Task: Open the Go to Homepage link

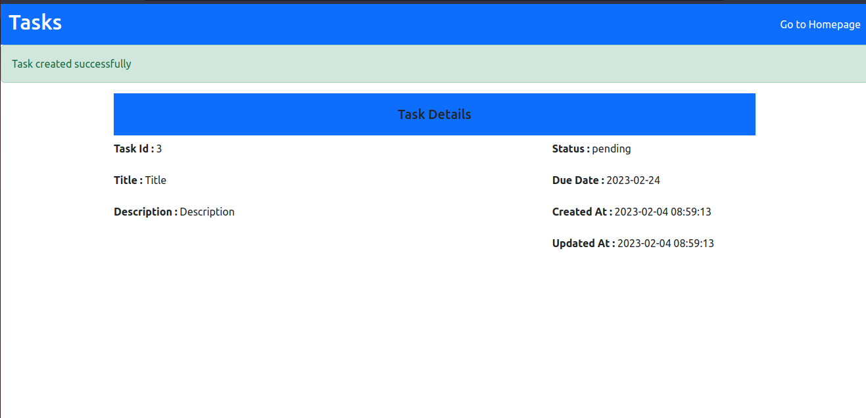Action: (820, 24)
